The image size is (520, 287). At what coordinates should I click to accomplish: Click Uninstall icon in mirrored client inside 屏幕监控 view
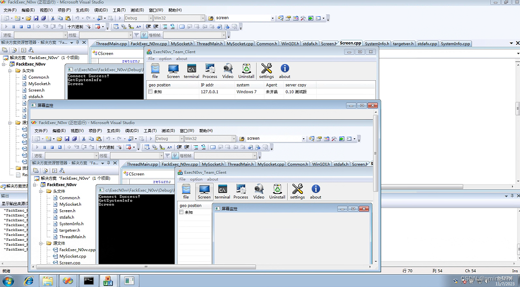coord(277,191)
